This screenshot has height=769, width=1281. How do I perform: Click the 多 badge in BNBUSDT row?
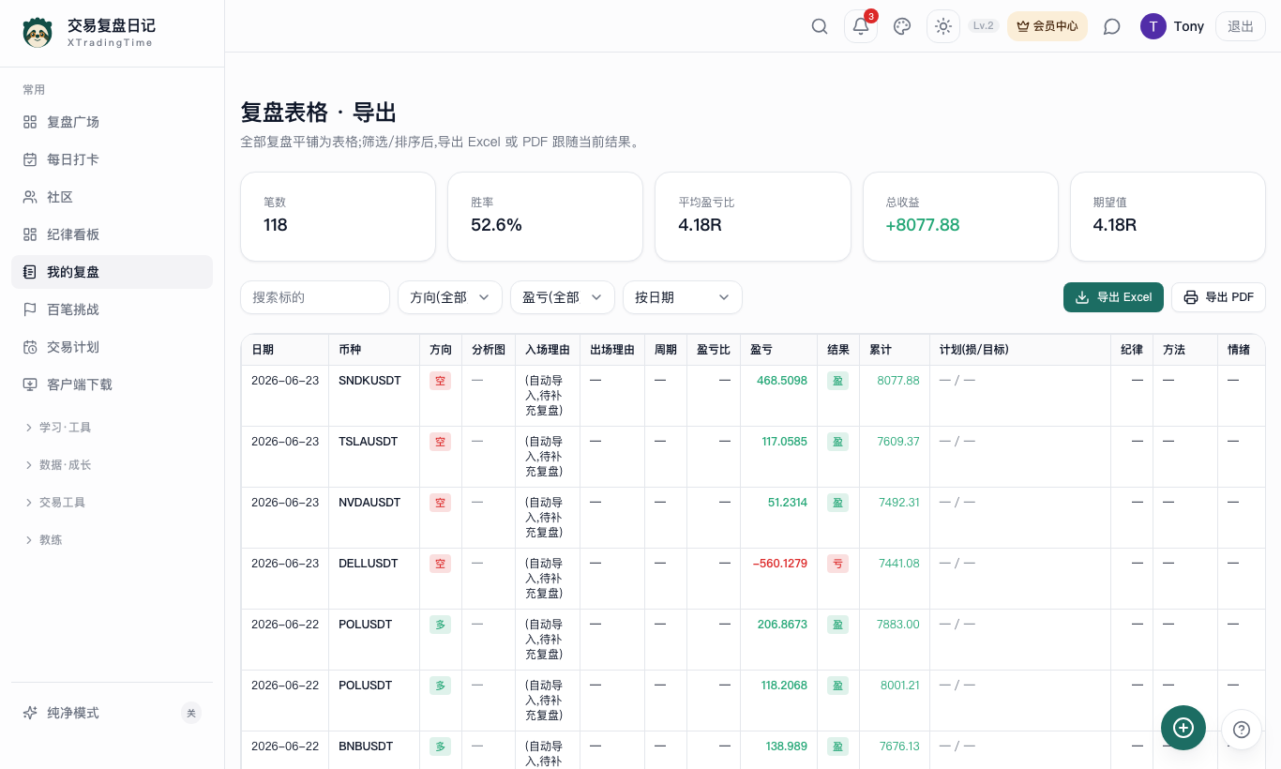click(440, 746)
